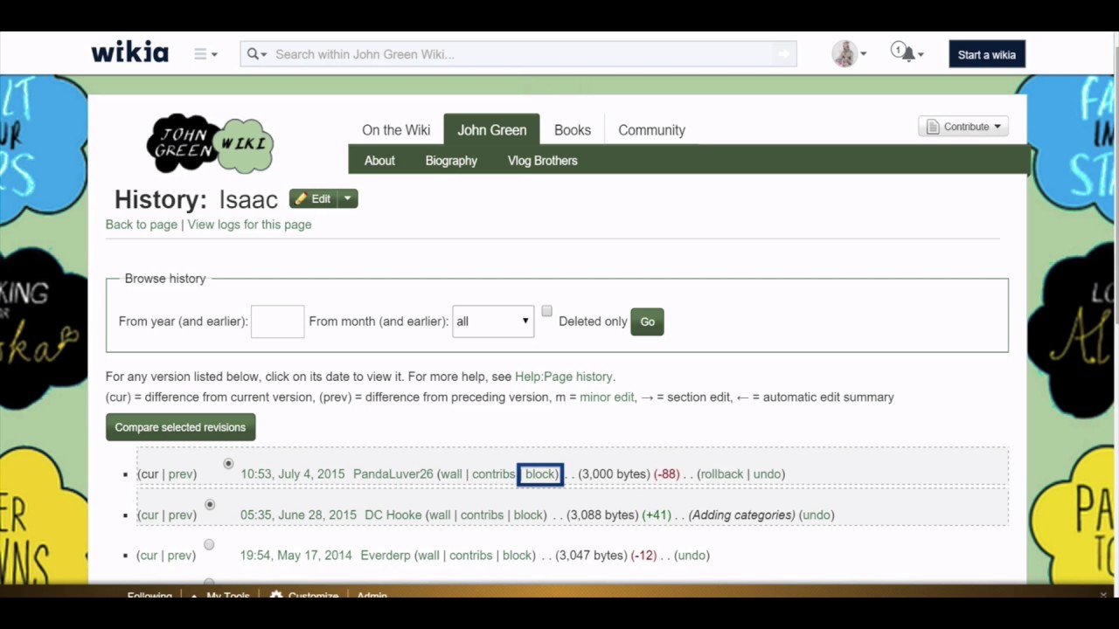Screen dimensions: 1119x629
Task: Click the search submit arrow button
Action: 784,54
